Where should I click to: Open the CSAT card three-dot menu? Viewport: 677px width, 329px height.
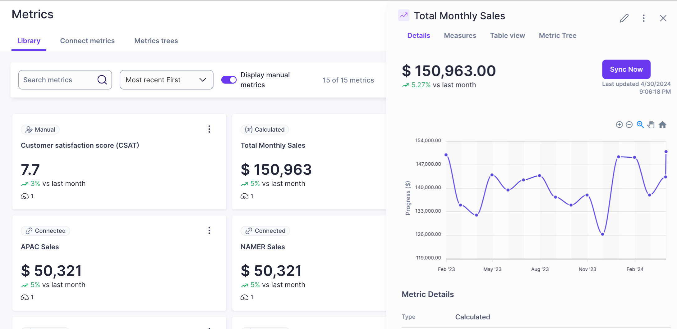point(209,129)
